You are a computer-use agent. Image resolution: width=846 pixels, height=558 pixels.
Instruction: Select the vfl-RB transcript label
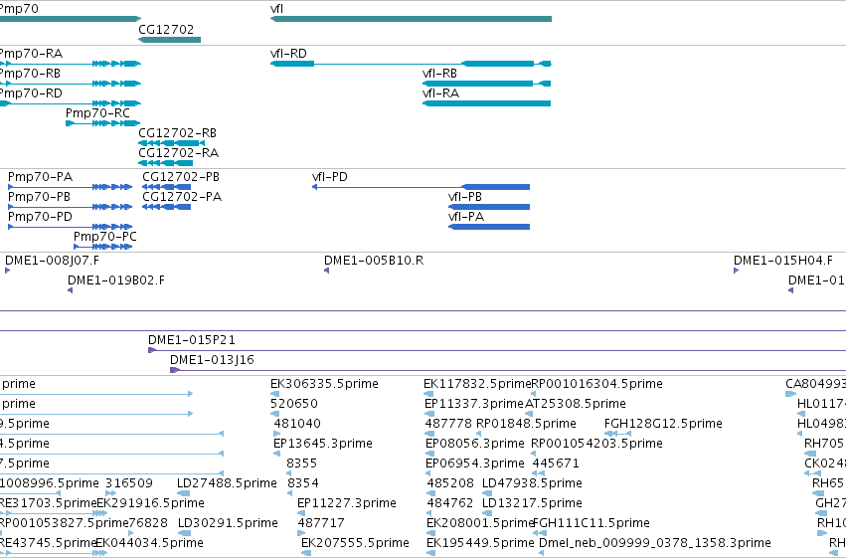point(439,74)
